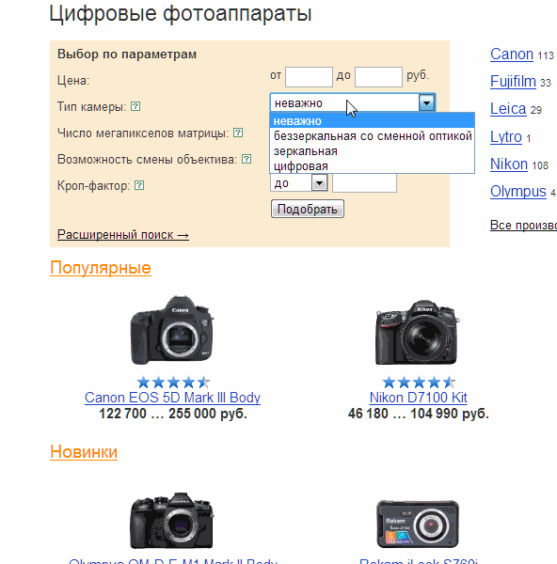The width and height of the screenshot is (557, 564).
Task: Click the Кроп-фактор help question icon
Action: (x=139, y=185)
